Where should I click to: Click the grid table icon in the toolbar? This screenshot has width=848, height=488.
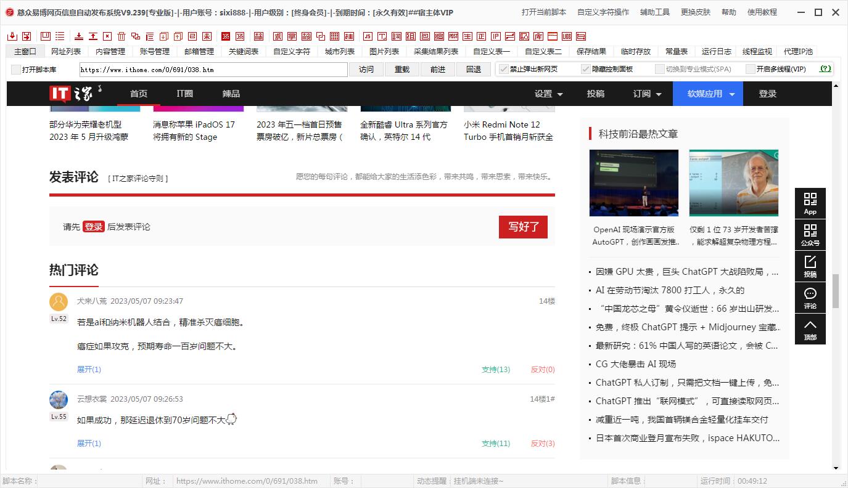(334, 36)
